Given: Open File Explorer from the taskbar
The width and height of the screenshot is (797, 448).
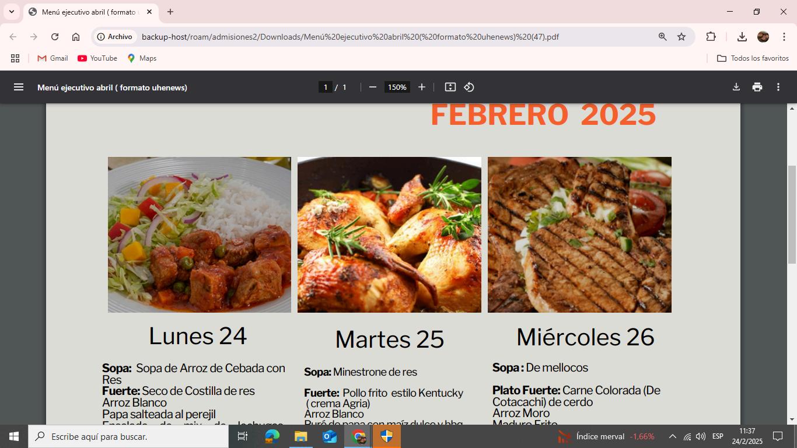Looking at the screenshot, I should pos(300,436).
